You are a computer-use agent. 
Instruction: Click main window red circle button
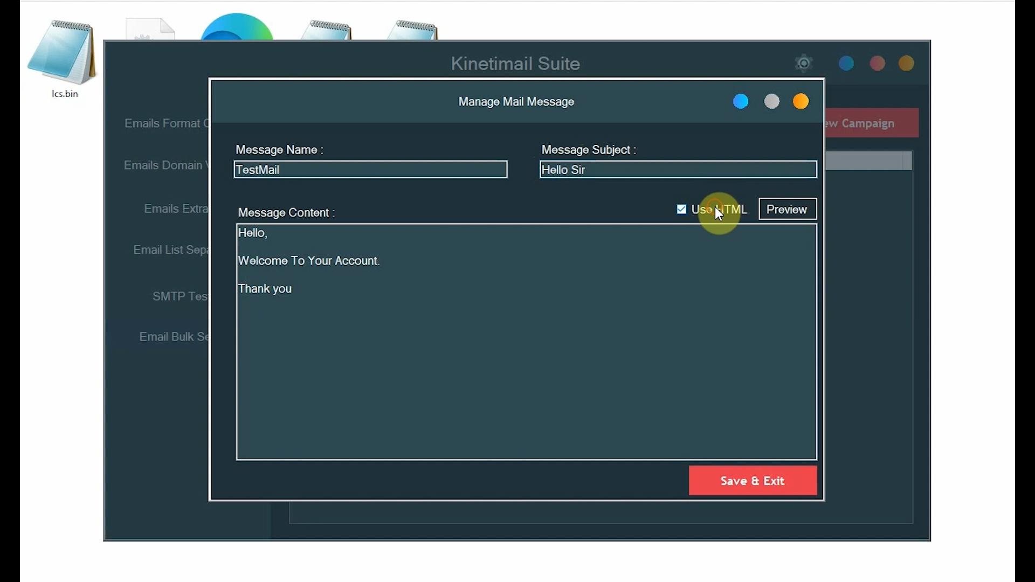click(877, 64)
